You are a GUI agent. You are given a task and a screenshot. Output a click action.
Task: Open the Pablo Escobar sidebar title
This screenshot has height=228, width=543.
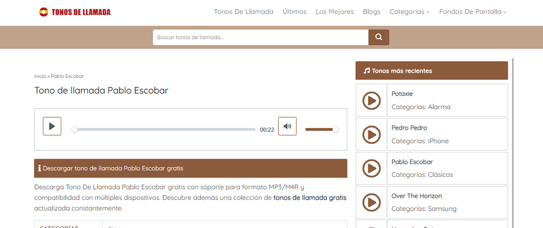(412, 162)
